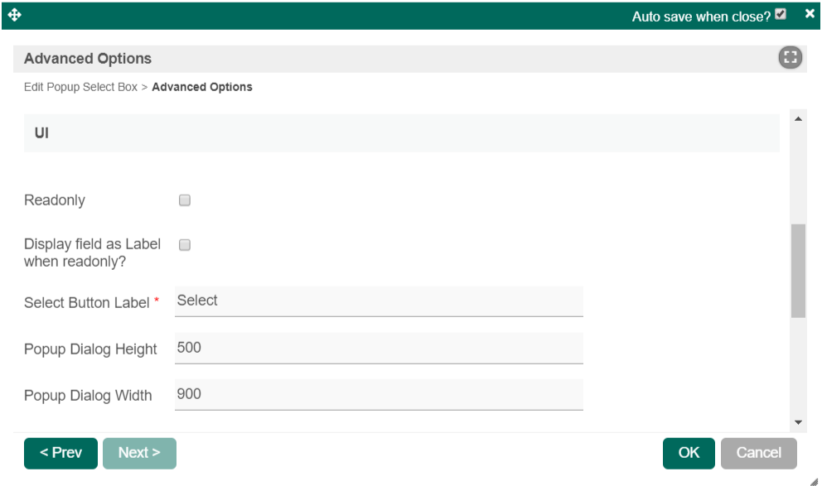This screenshot has width=822, height=486.
Task: Check Display field as Label when readonly
Action: coord(185,245)
